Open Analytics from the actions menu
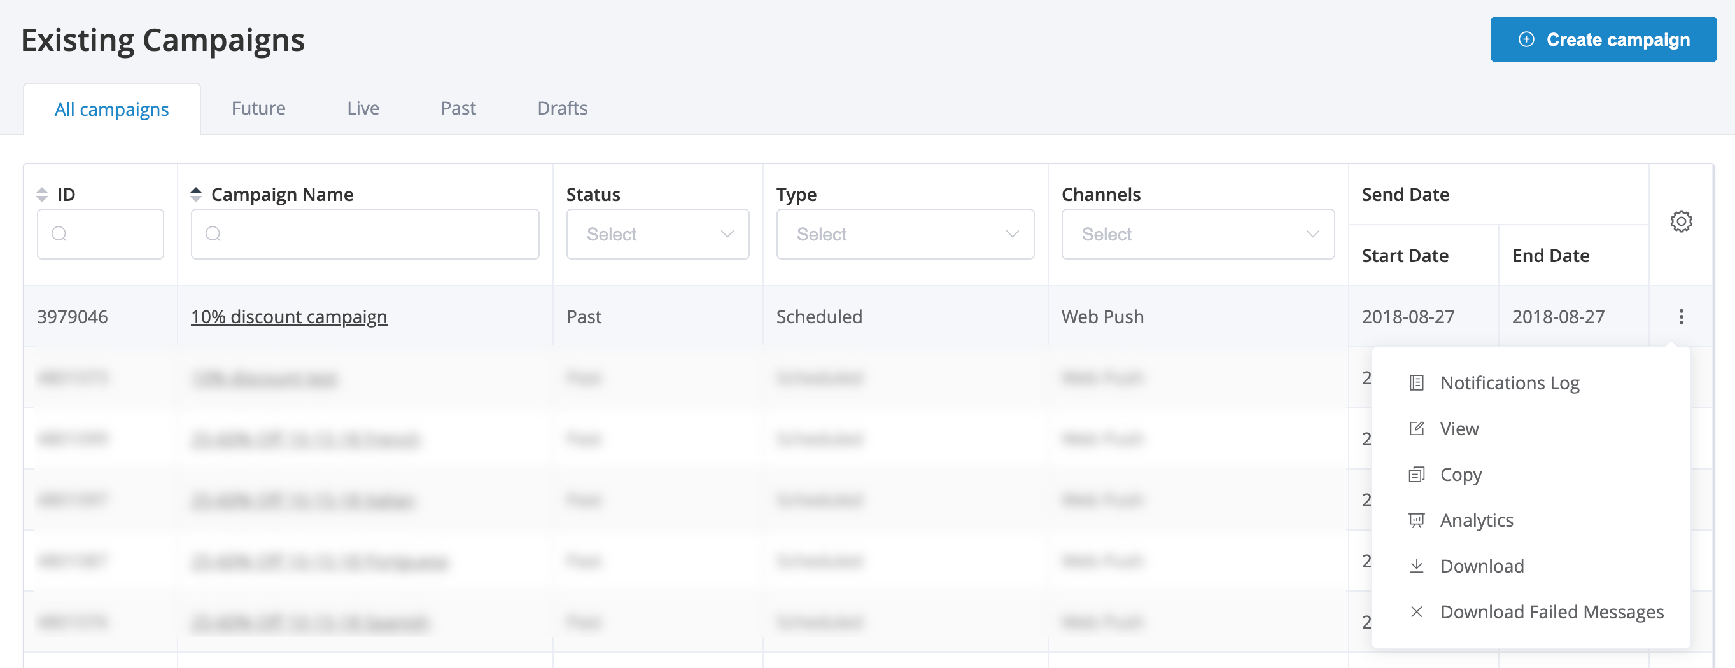The image size is (1735, 668). (1531, 520)
